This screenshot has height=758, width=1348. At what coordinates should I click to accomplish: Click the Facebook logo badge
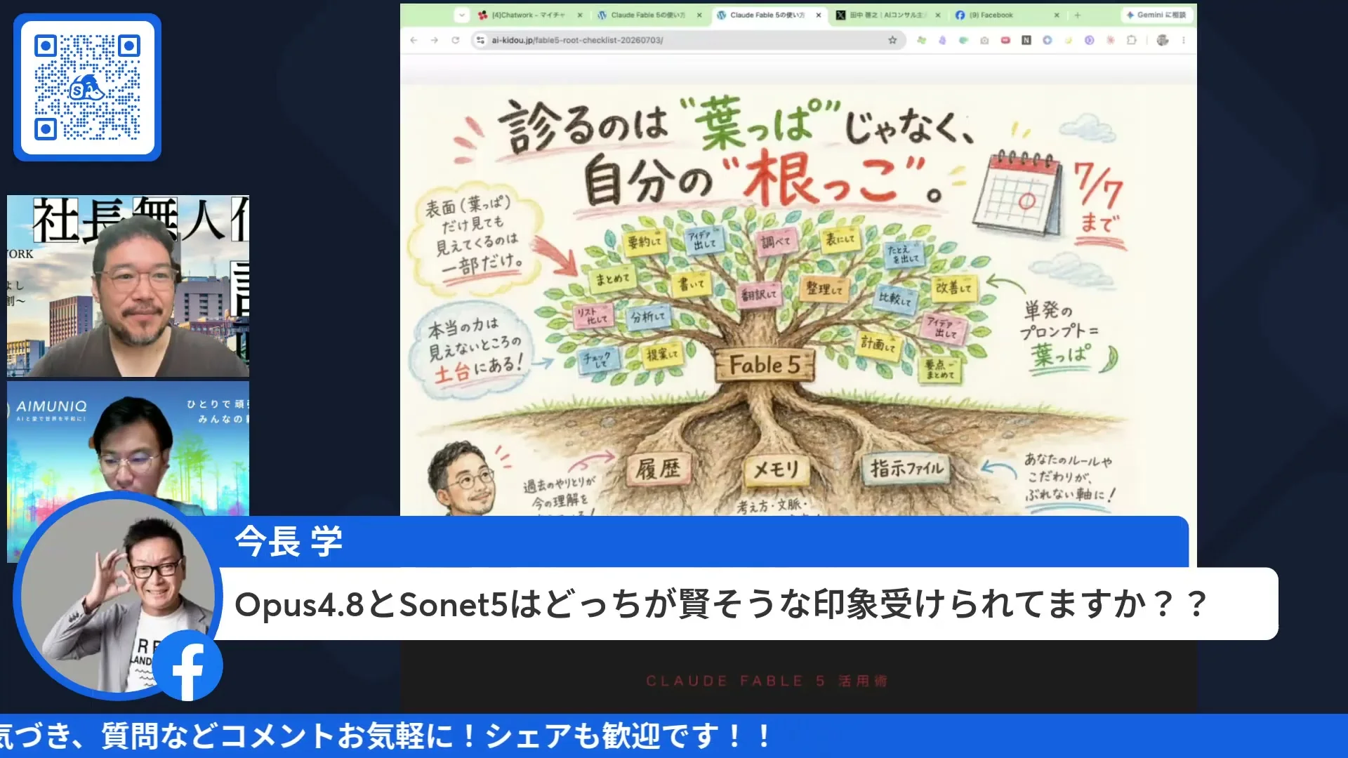187,665
